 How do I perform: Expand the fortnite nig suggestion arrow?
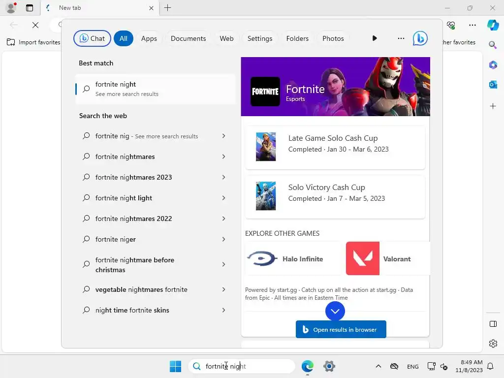click(224, 136)
